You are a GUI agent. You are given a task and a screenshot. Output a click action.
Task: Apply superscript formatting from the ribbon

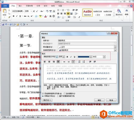pos(32,16)
